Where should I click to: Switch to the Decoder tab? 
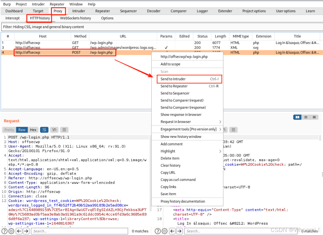pos(154,11)
